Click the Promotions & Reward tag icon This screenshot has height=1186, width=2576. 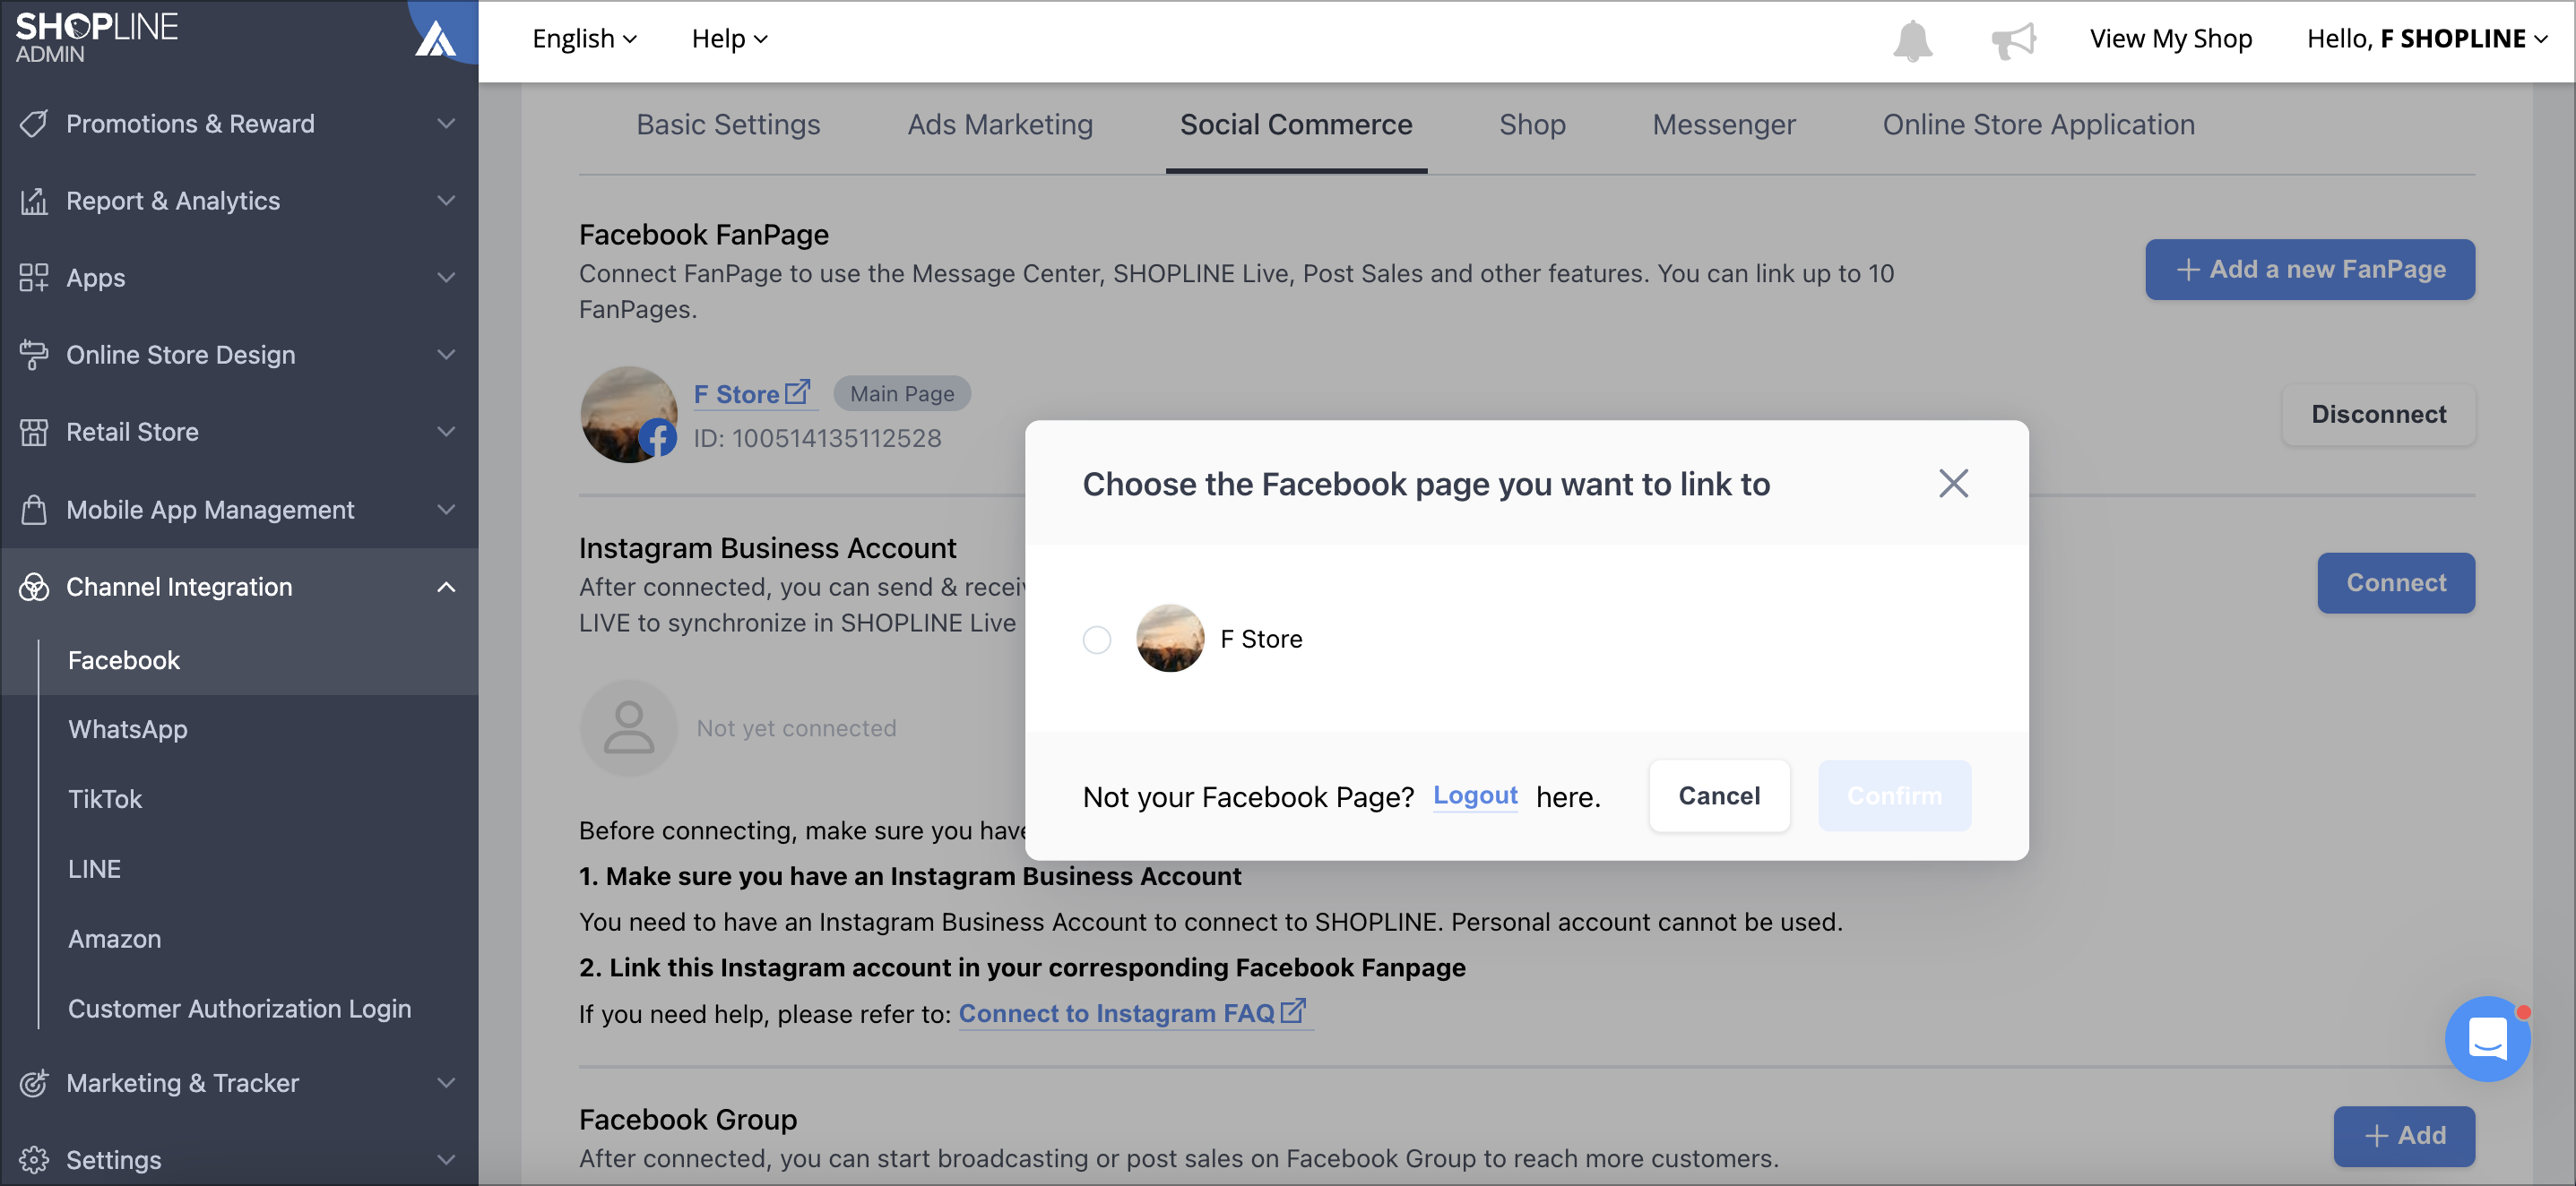pos(33,124)
